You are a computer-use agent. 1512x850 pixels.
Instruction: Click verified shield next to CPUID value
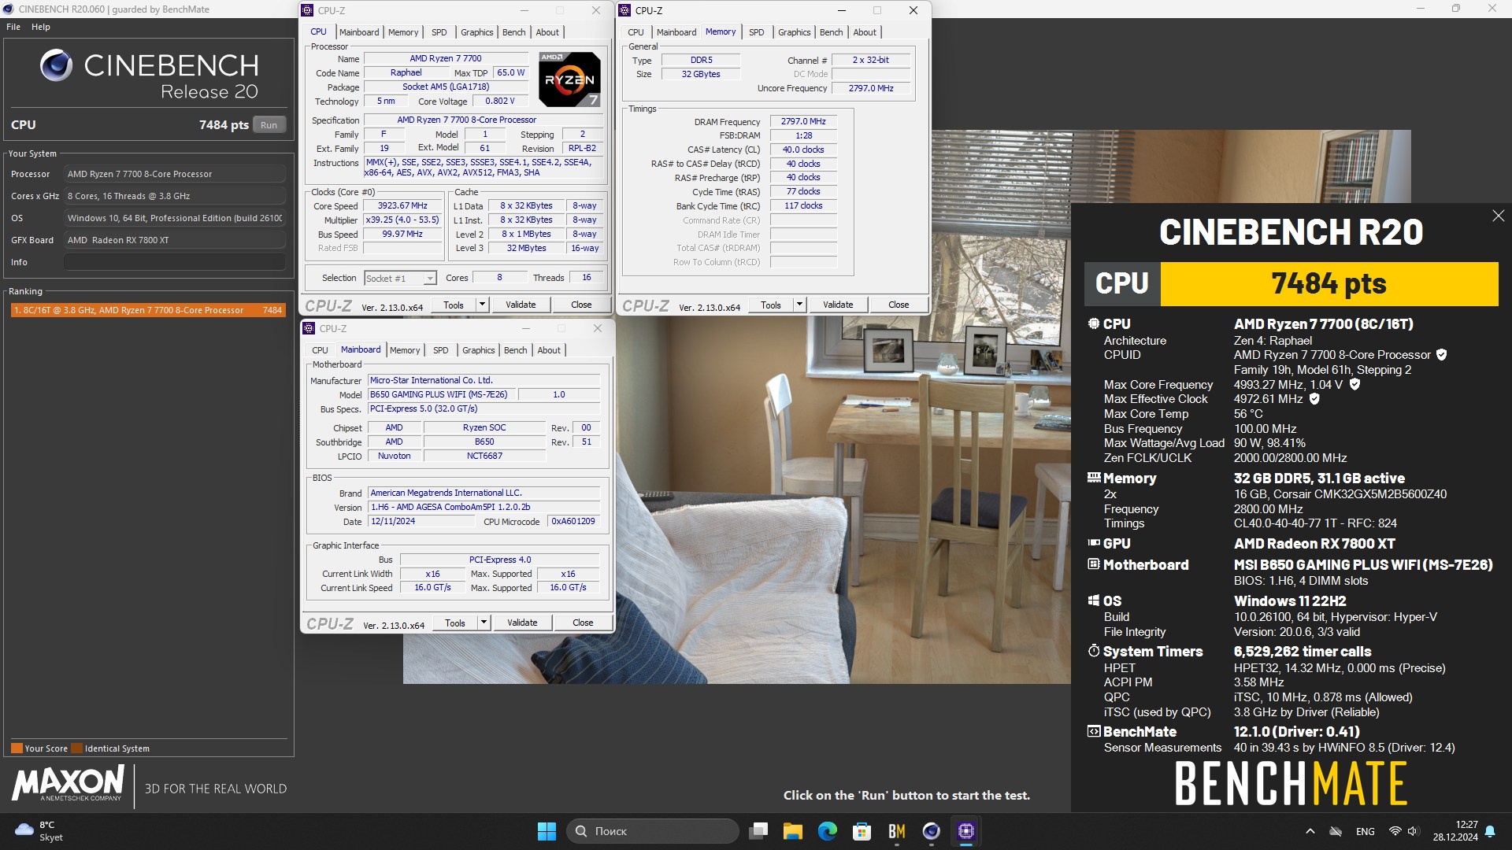(1441, 355)
